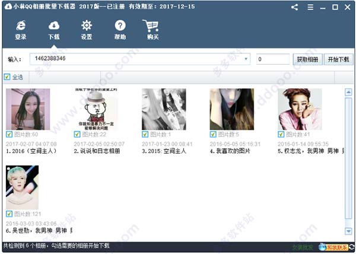
Task: Select thumbnail of album 1. 2016（空间主人）
Action: [x=28, y=109]
